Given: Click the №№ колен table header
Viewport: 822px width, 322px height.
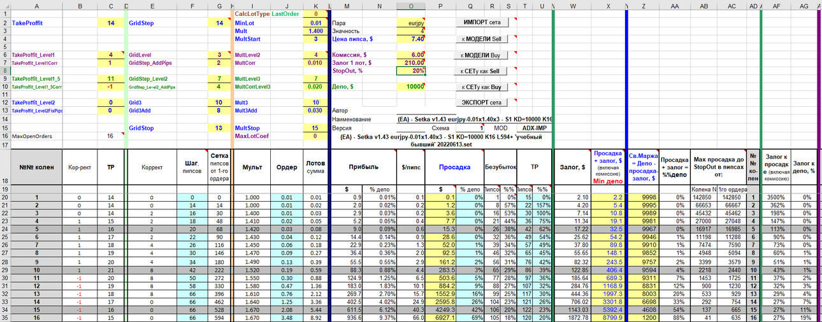Looking at the screenshot, I should coord(36,167).
